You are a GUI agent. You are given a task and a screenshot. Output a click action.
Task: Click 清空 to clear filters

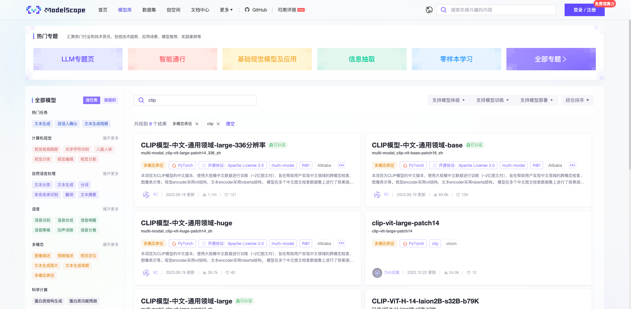coord(230,124)
